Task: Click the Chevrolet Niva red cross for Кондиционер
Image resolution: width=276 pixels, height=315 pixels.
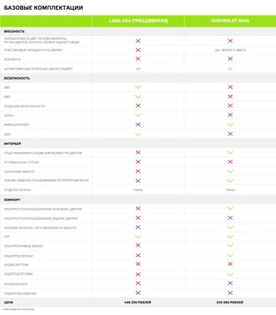Action: pos(230,283)
